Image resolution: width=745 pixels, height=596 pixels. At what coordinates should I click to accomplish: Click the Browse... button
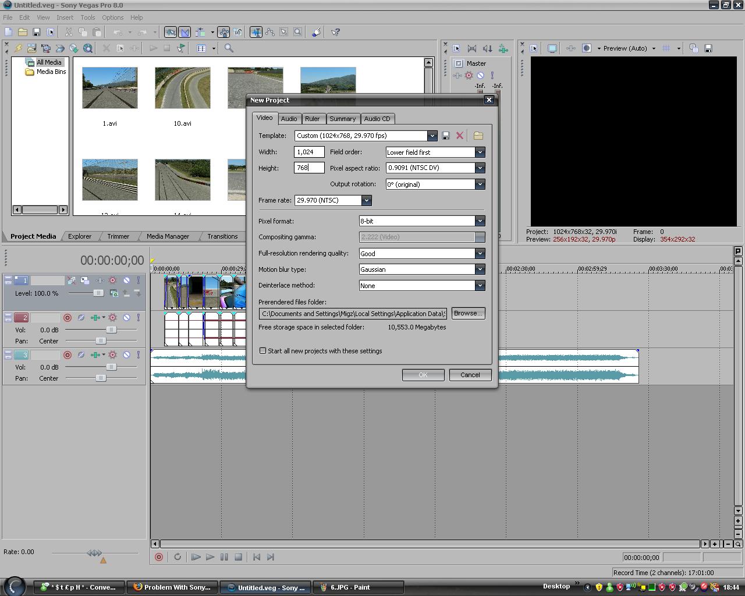[x=468, y=313]
